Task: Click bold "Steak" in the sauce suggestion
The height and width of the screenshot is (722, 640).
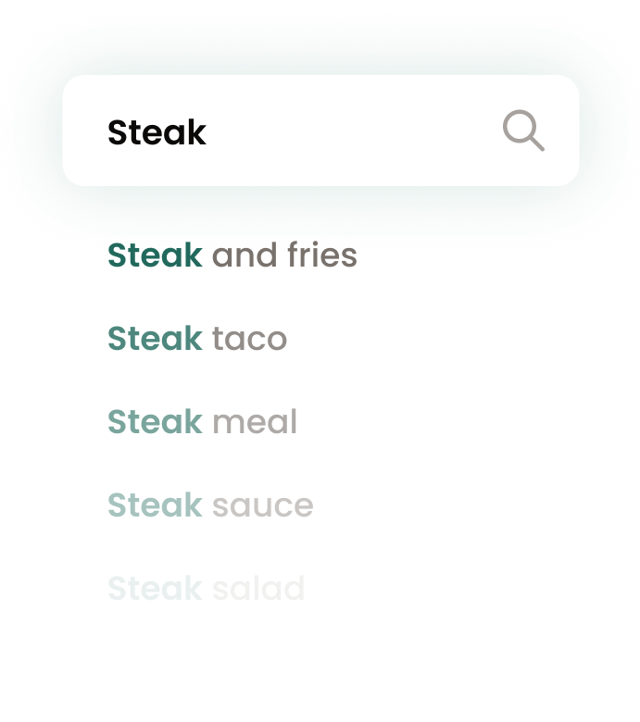Action: click(155, 504)
